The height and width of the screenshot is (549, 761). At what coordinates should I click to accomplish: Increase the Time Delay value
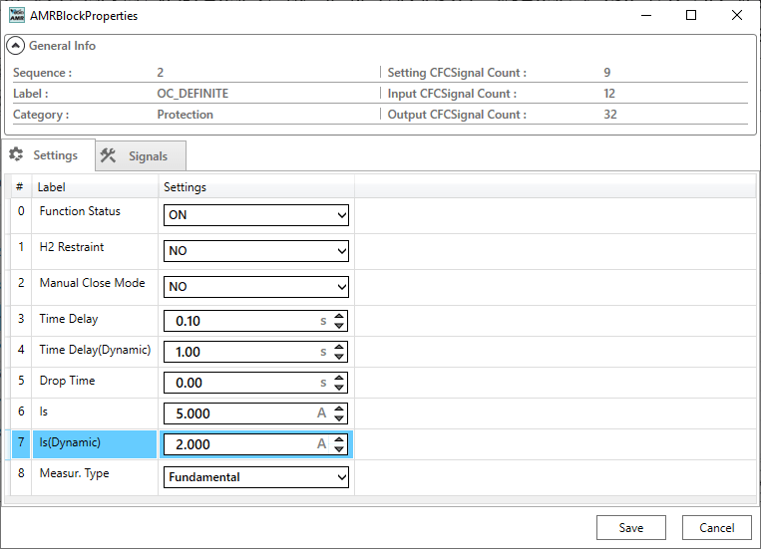340,317
